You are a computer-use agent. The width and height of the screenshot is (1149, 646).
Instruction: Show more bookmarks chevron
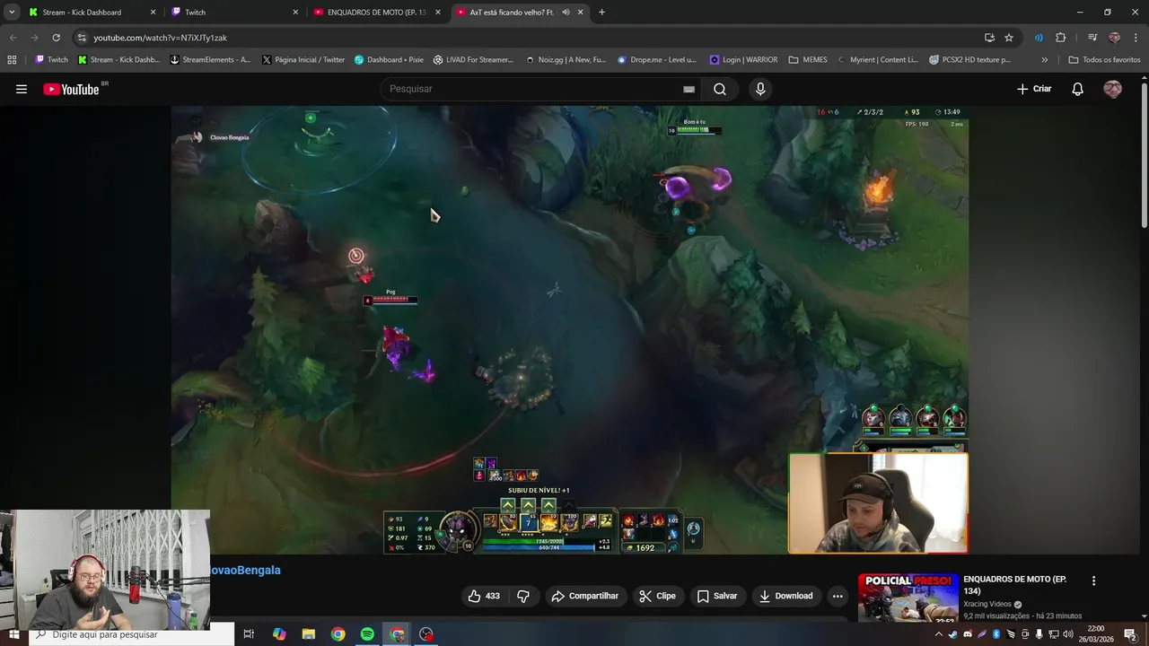click(x=1044, y=60)
